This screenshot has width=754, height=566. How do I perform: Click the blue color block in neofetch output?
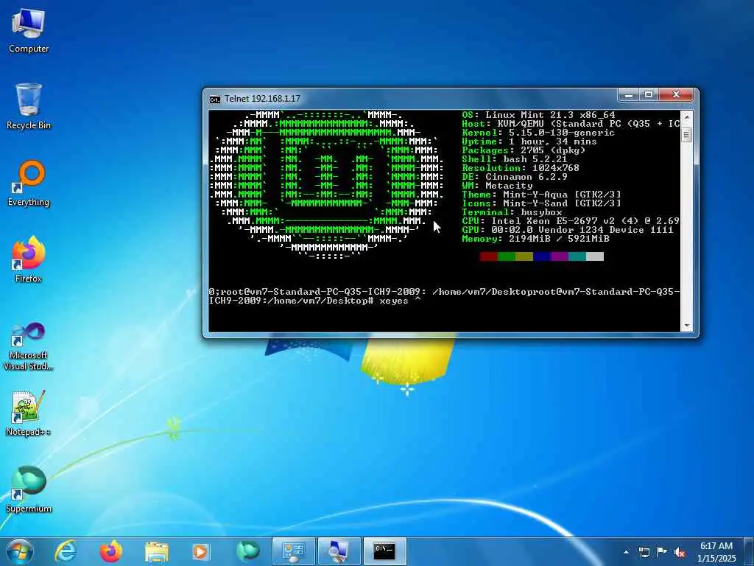click(542, 256)
